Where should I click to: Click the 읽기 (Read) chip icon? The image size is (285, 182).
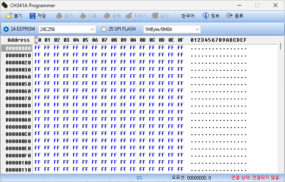click(60, 16)
